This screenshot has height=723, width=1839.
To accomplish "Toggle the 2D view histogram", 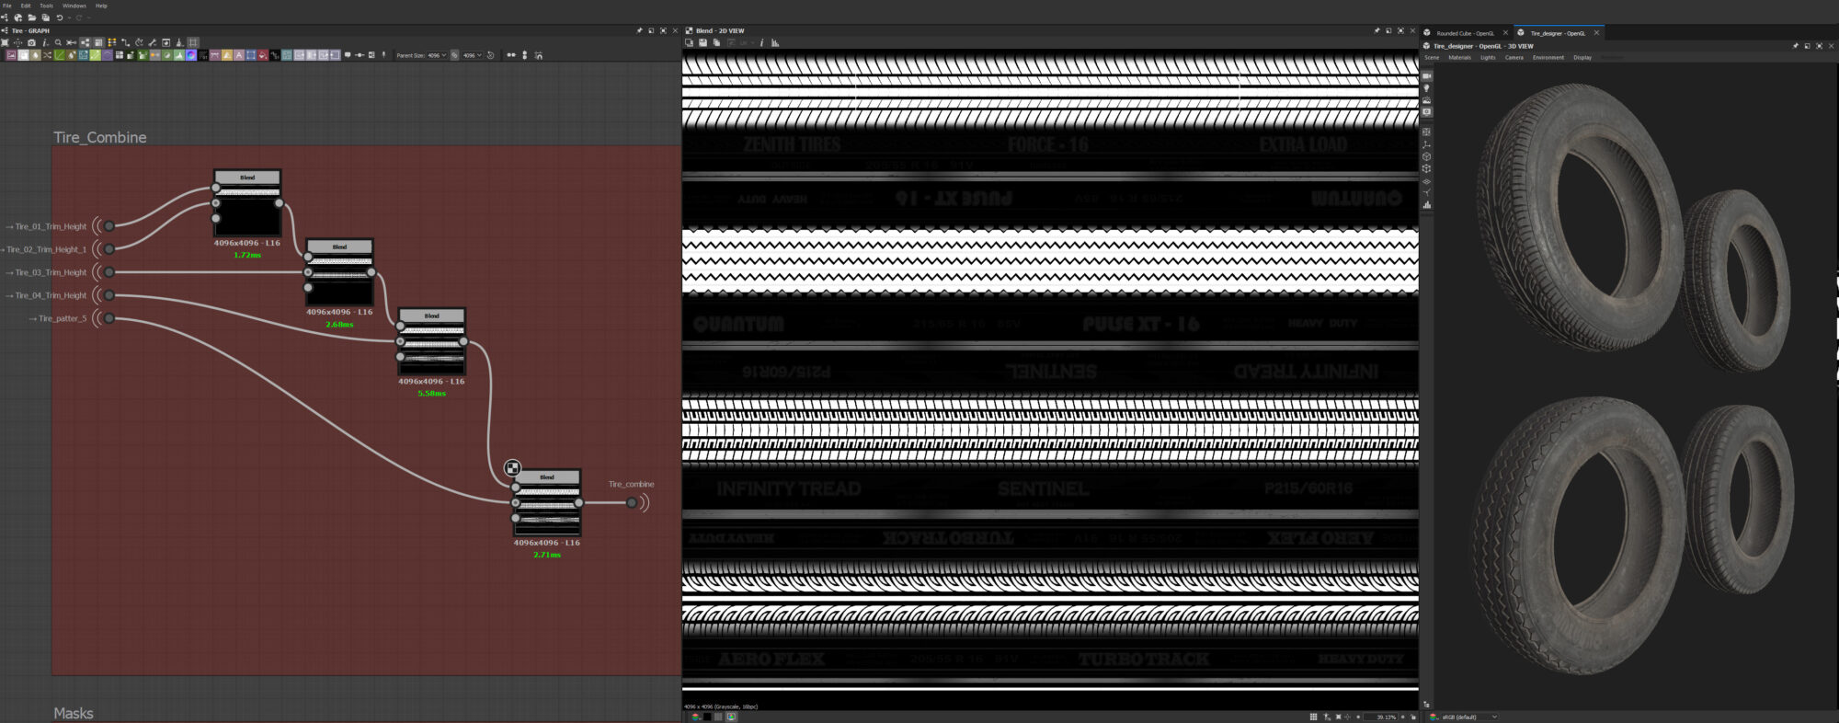I will click(x=775, y=42).
